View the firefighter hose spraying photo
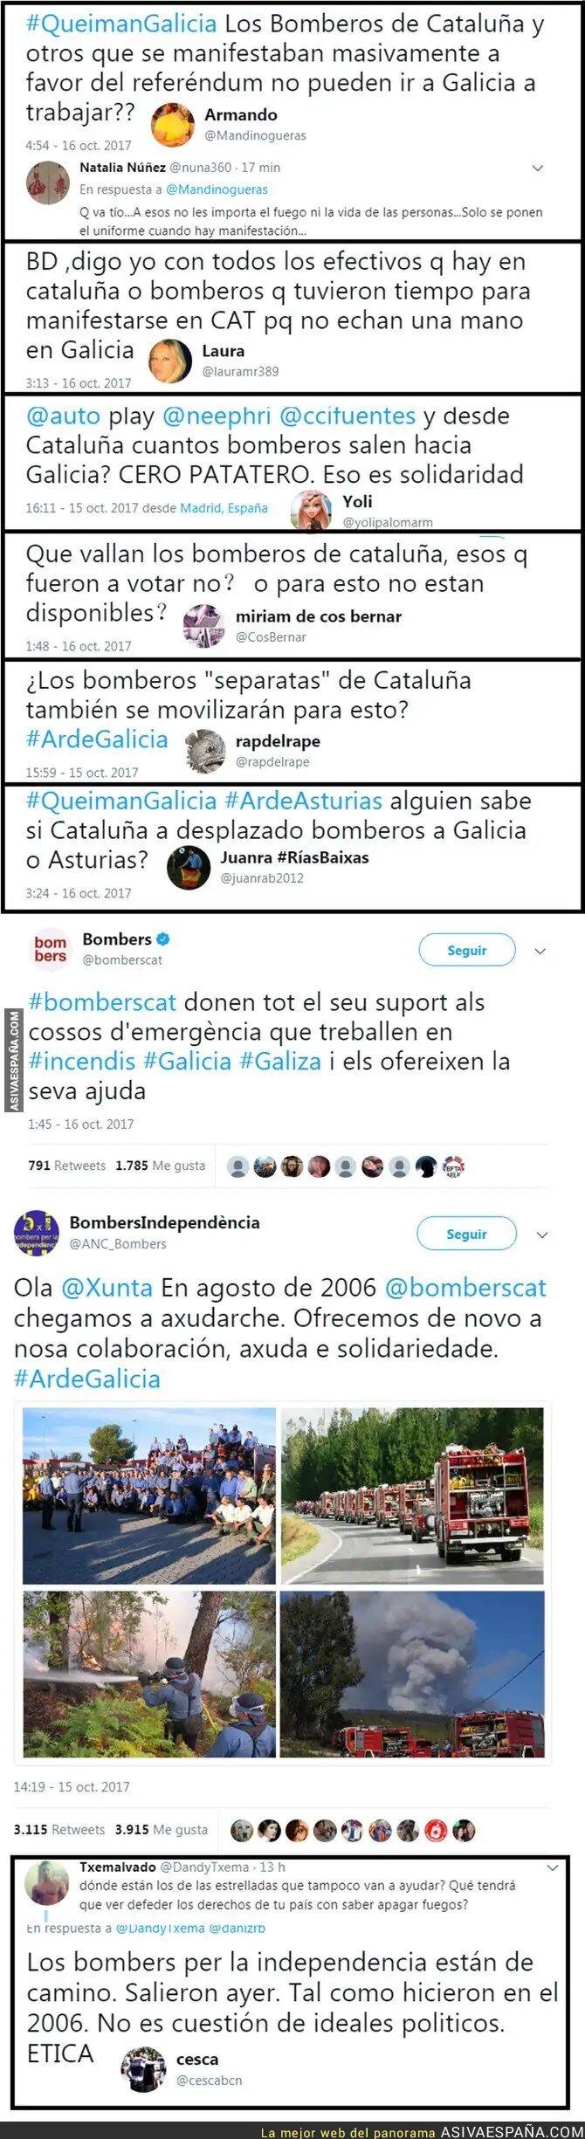Viewport: 585px width, 2139px height. pos(148,1674)
